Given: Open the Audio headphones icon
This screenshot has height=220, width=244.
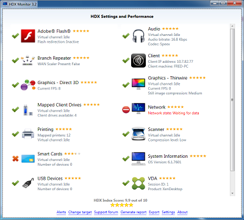Looking at the screenshot, I should pyautogui.click(x=138, y=36).
